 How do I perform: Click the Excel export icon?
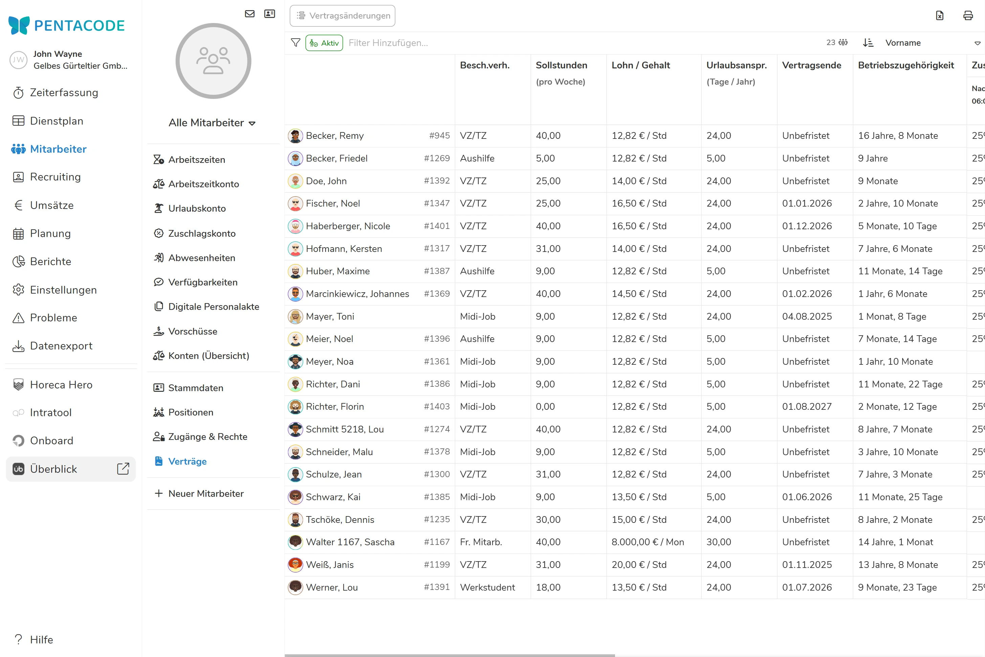(939, 16)
